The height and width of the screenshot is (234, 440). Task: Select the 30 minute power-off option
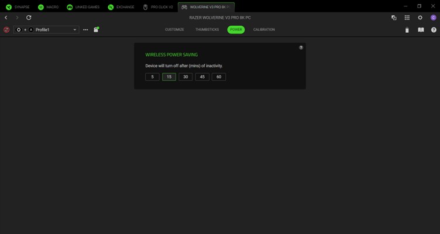coord(185,77)
